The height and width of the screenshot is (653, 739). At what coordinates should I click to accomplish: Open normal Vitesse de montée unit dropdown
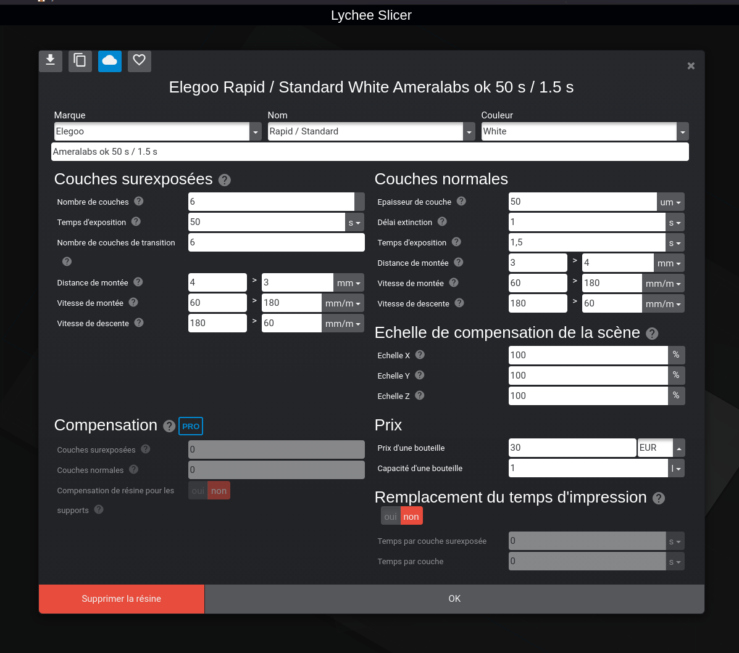tap(664, 284)
